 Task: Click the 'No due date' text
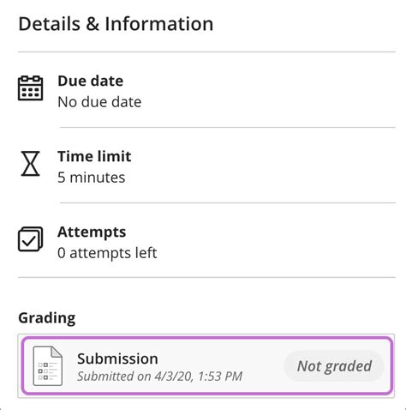pyautogui.click(x=99, y=102)
